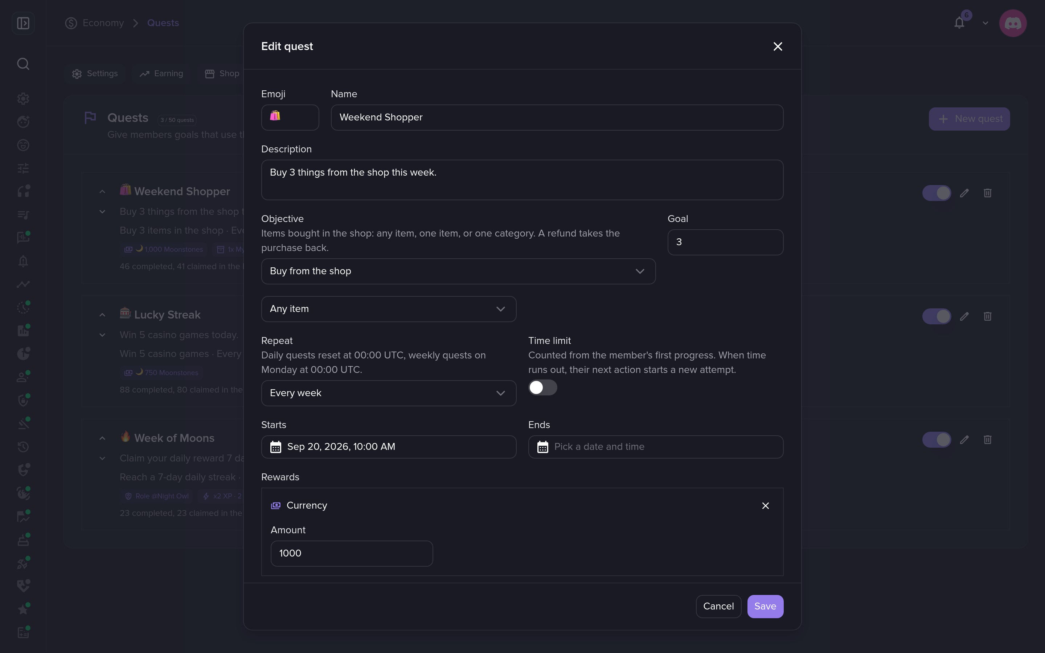Open the sidebar search icon

[23, 64]
